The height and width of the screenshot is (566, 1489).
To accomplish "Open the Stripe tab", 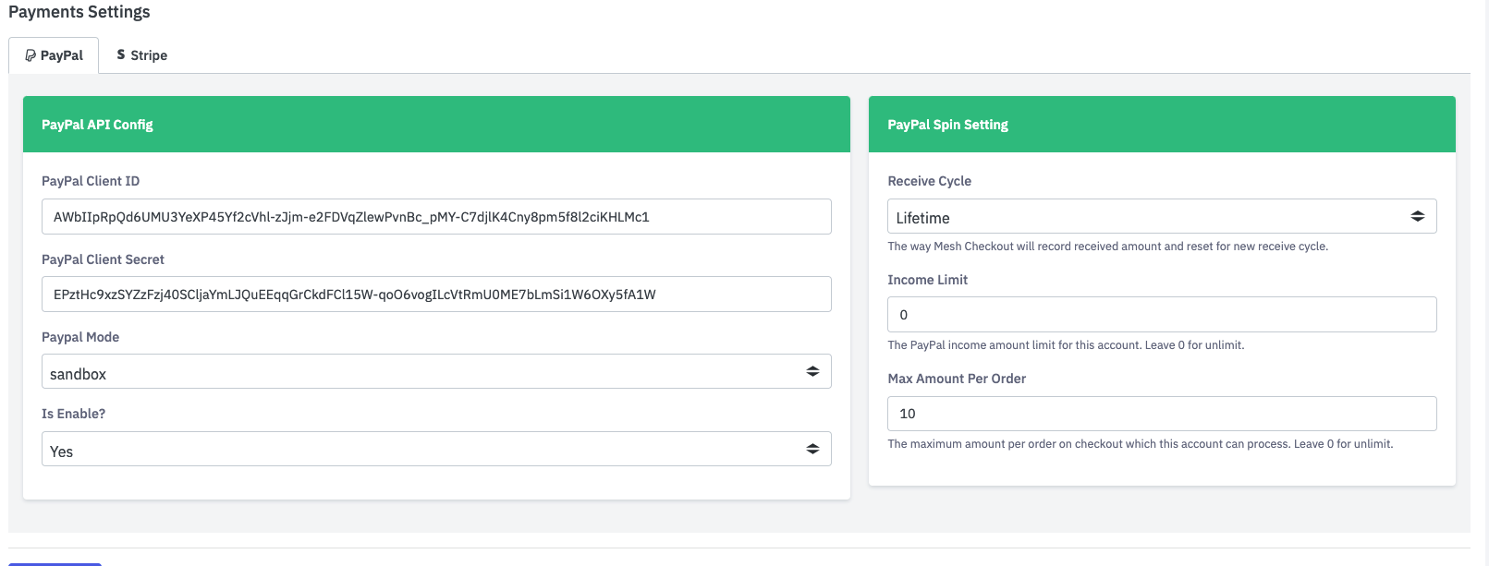I will pos(141,55).
